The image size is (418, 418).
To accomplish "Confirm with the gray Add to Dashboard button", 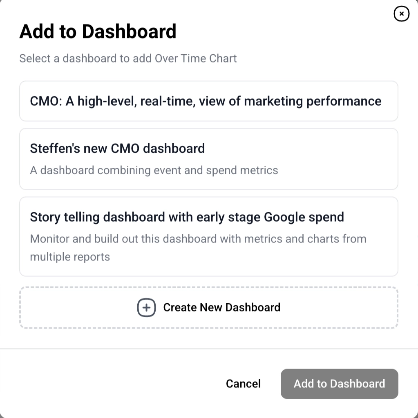I will tap(339, 384).
